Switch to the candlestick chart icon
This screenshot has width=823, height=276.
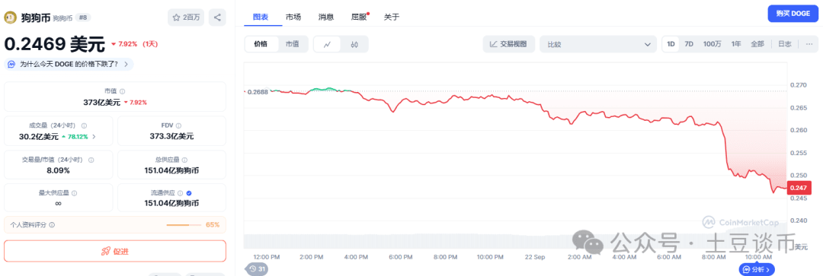click(354, 45)
